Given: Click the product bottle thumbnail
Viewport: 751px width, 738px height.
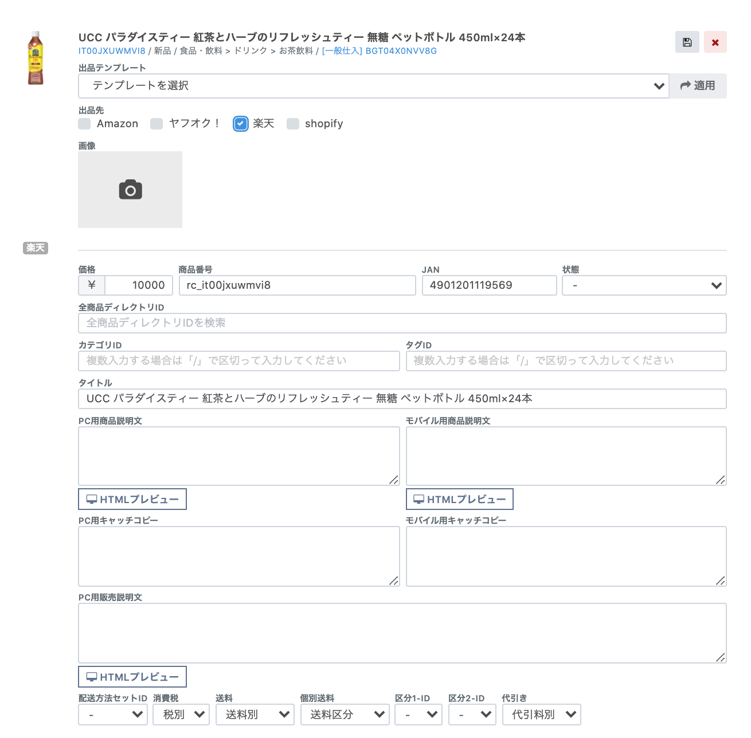Looking at the screenshot, I should tap(36, 58).
